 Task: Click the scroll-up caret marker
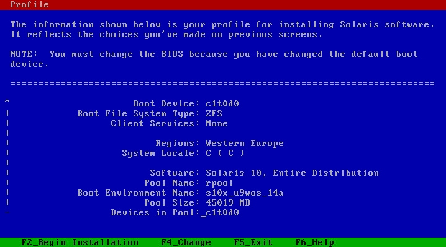7,101
